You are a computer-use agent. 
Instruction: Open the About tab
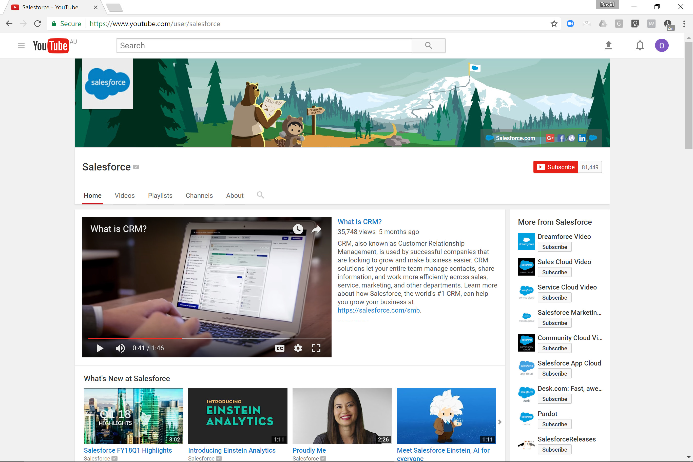click(x=235, y=195)
